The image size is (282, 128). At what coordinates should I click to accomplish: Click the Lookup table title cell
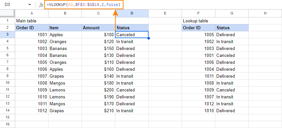(x=198, y=21)
